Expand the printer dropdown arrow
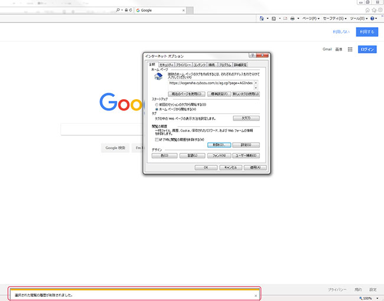Image resolution: width=384 pixels, height=301 pixels. pyautogui.click(x=298, y=18)
